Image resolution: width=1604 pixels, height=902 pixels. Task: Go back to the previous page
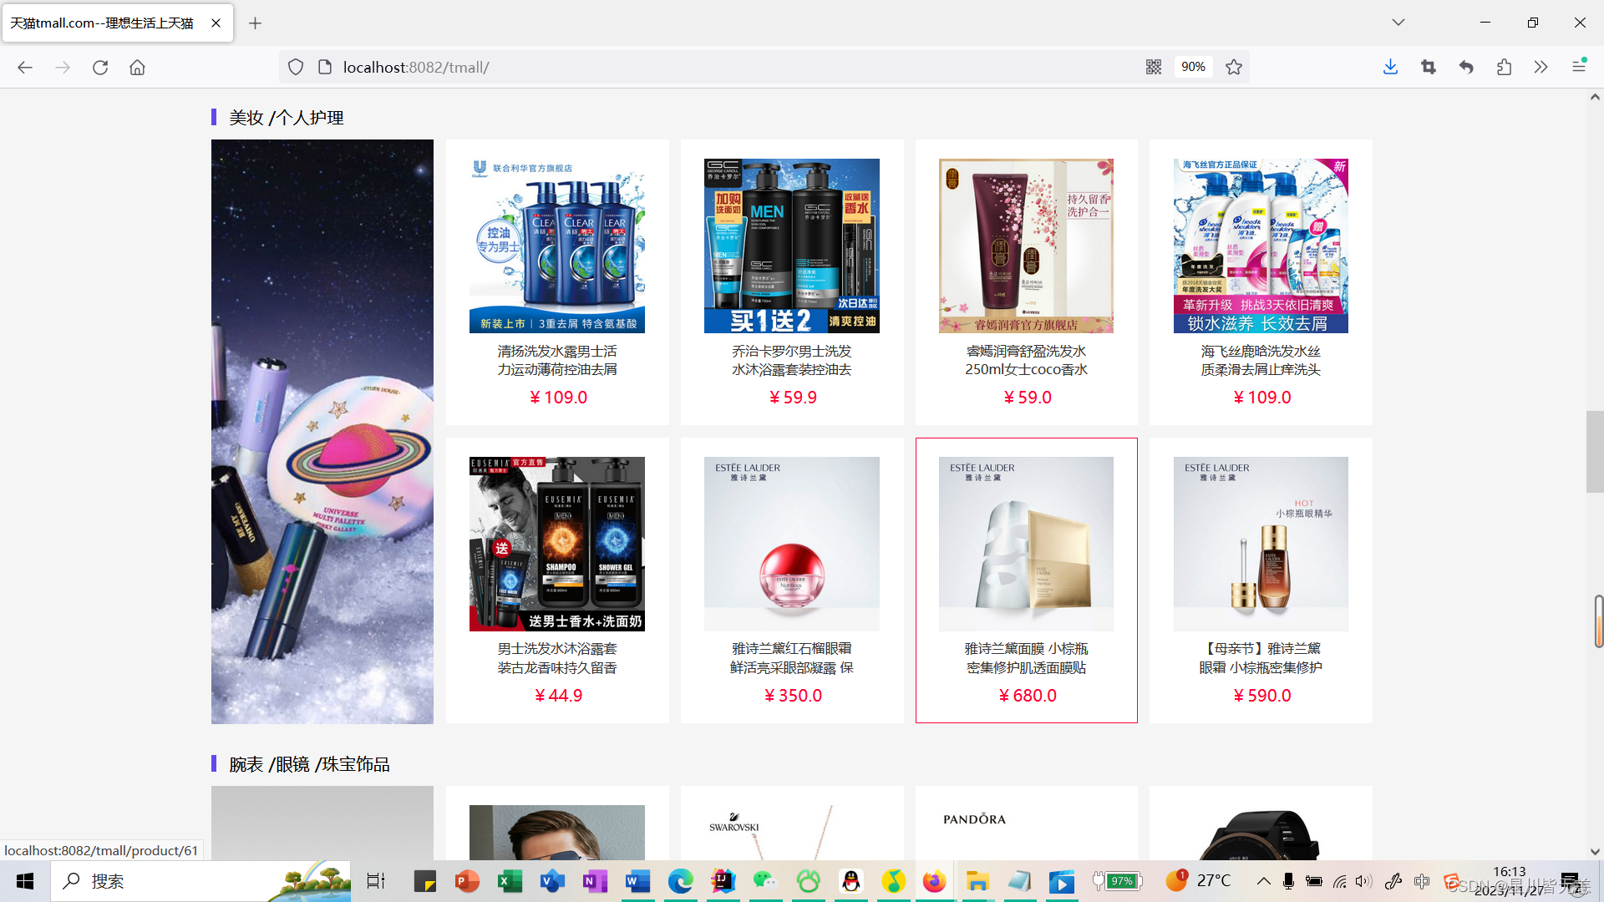click(25, 67)
